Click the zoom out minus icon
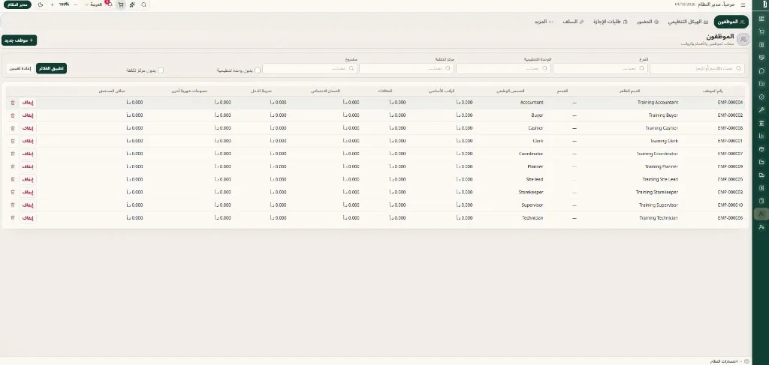This screenshot has height=365, width=769. coord(75,4)
